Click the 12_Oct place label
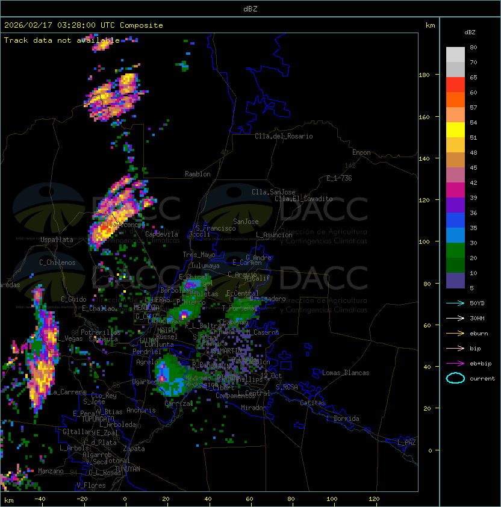 (x=271, y=376)
